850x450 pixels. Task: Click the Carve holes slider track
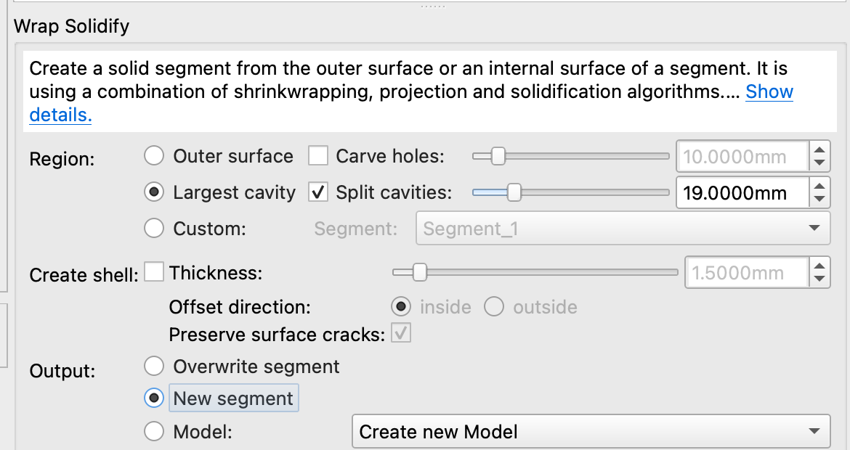[x=581, y=156]
